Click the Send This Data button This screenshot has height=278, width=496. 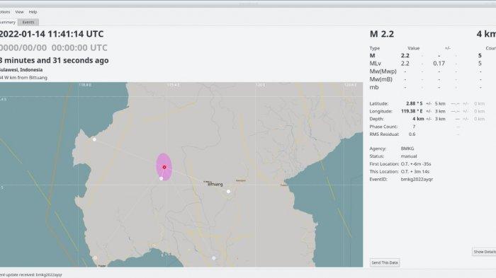[385, 262]
